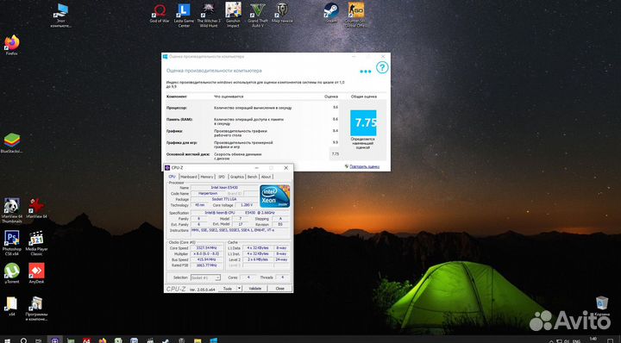621x343 pixels.
Task: Open the Memory tab in CPU-Z
Action: [207, 177]
